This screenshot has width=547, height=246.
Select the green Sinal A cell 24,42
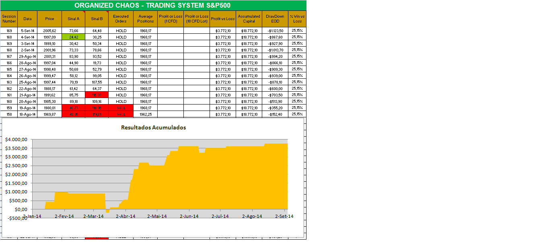tap(74, 37)
